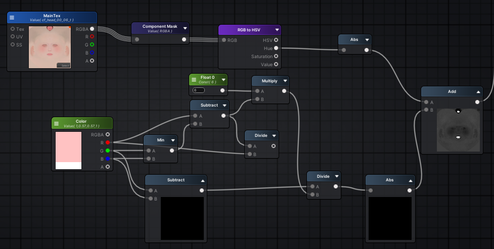Expand the Multiply node preview
The image size is (494, 249).
[285, 81]
